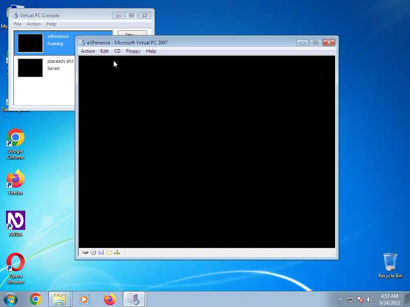Click the Virtual PC Console title bar icon
Viewport: 410px width, 307px height.
[x=15, y=16]
